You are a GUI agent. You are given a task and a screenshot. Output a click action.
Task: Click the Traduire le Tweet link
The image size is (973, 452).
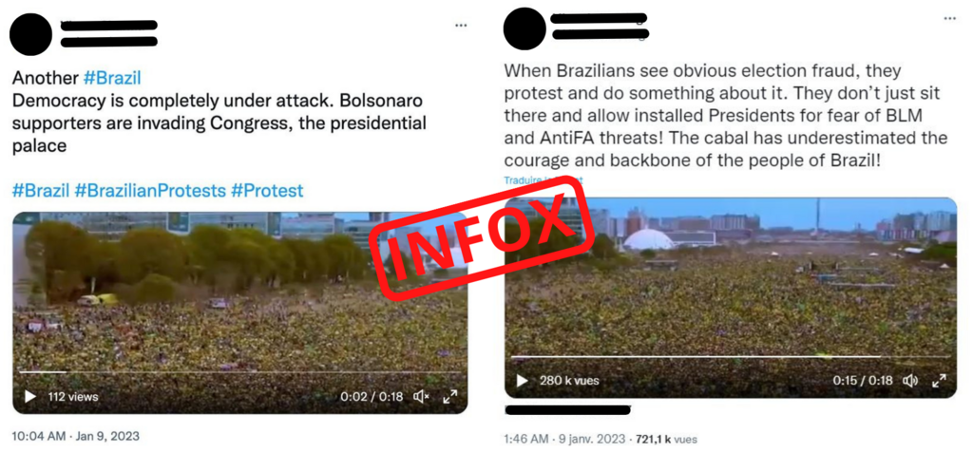(x=543, y=179)
